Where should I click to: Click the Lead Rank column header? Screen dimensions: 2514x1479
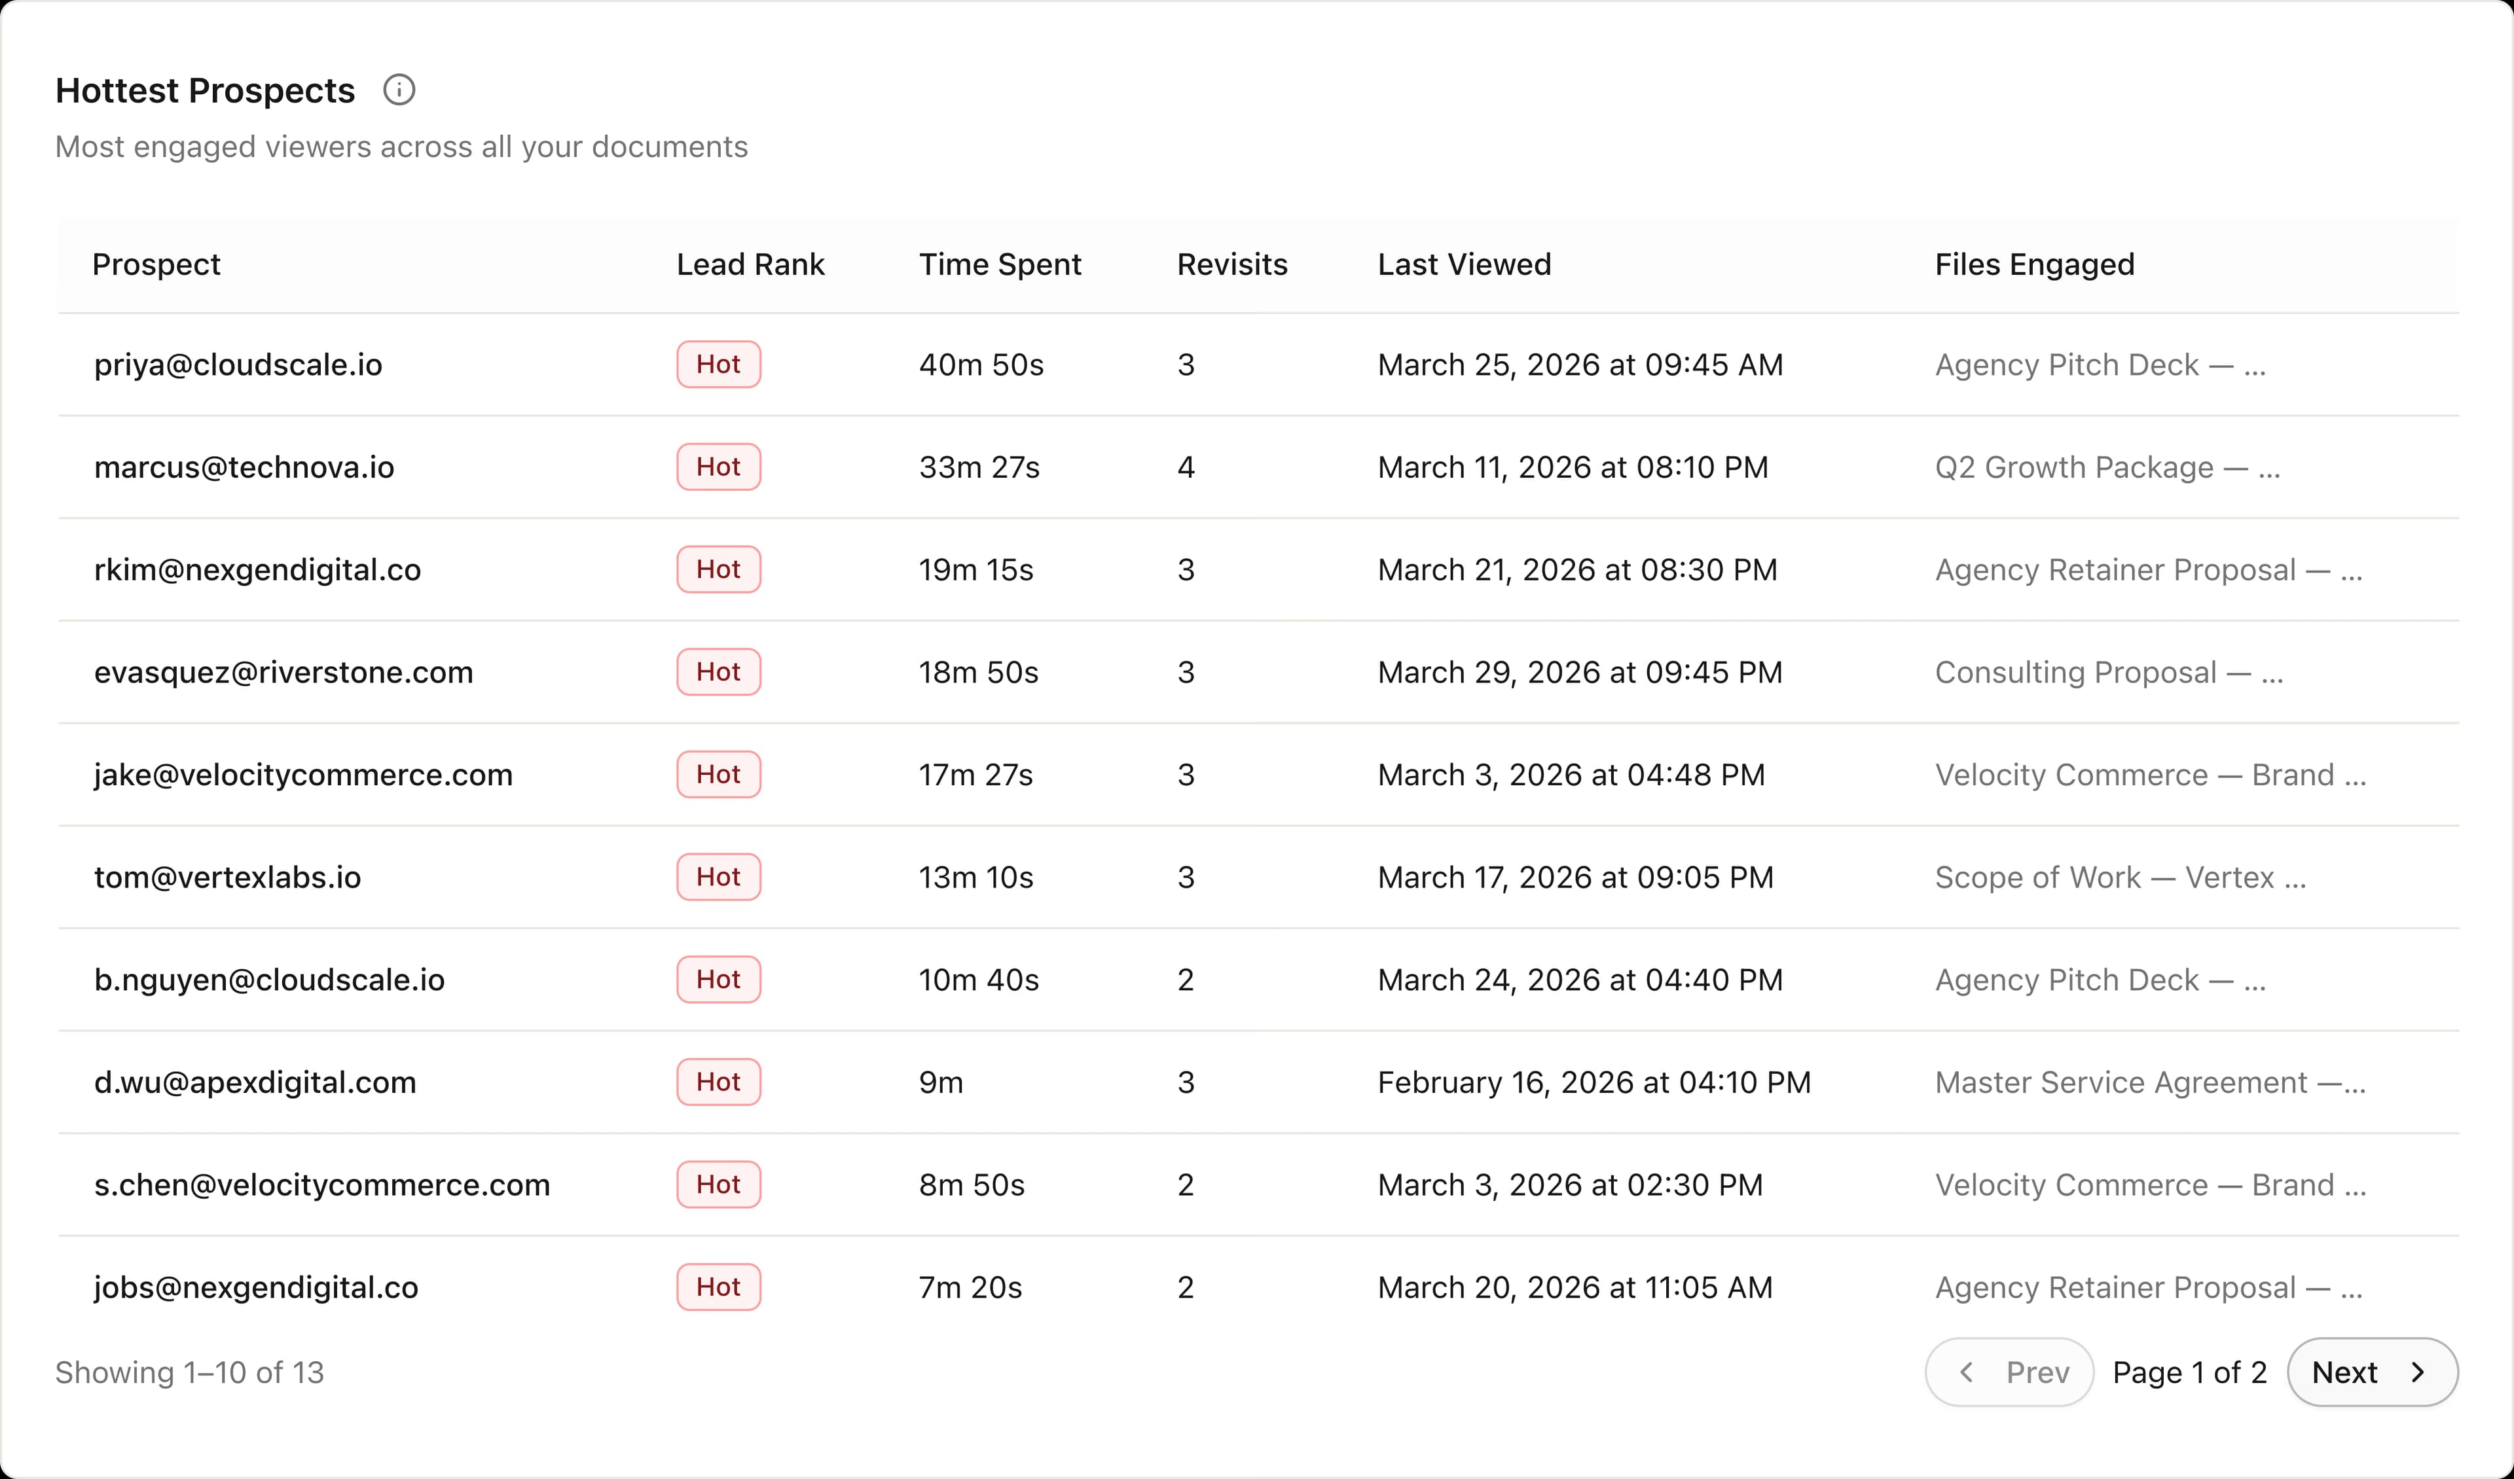pos(750,264)
